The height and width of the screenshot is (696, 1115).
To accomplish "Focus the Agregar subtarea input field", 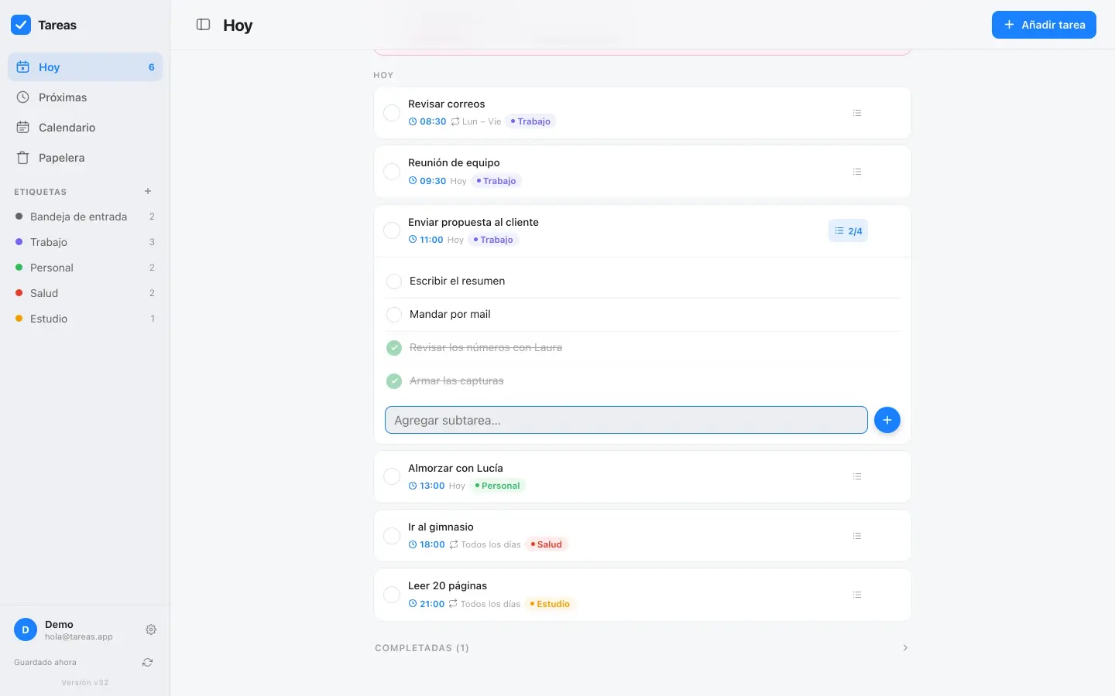I will pos(626,420).
